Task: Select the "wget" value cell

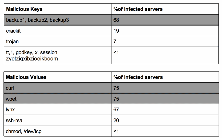Action: click(x=11, y=99)
